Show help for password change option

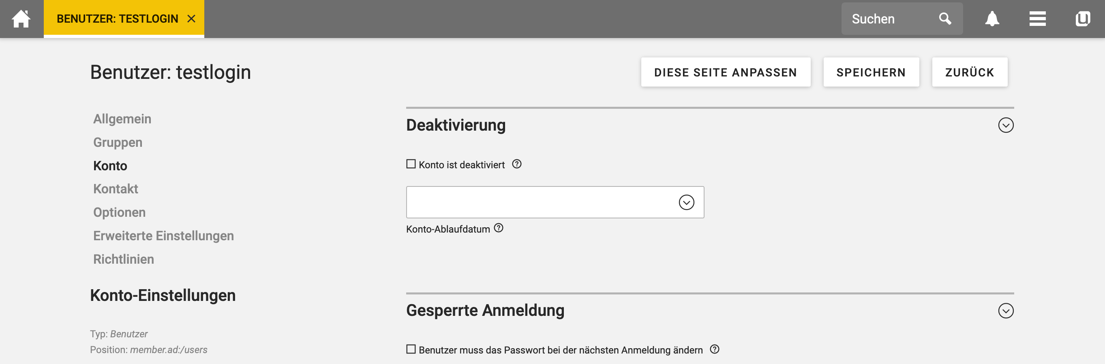[x=714, y=349]
